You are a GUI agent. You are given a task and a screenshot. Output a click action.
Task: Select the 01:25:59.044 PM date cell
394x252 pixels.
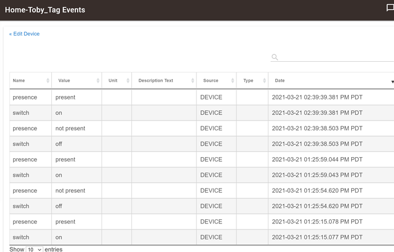[317, 159]
